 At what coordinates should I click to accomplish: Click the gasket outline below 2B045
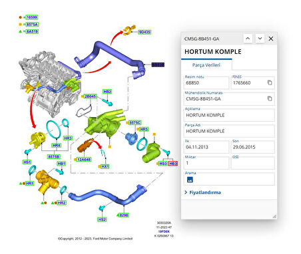click(x=85, y=111)
